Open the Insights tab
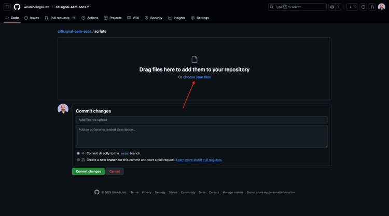The height and width of the screenshot is (216, 389). point(177,18)
